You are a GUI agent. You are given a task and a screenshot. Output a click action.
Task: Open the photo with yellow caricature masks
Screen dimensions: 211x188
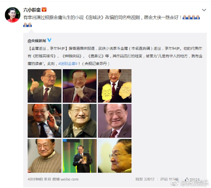click(x=115, y=86)
